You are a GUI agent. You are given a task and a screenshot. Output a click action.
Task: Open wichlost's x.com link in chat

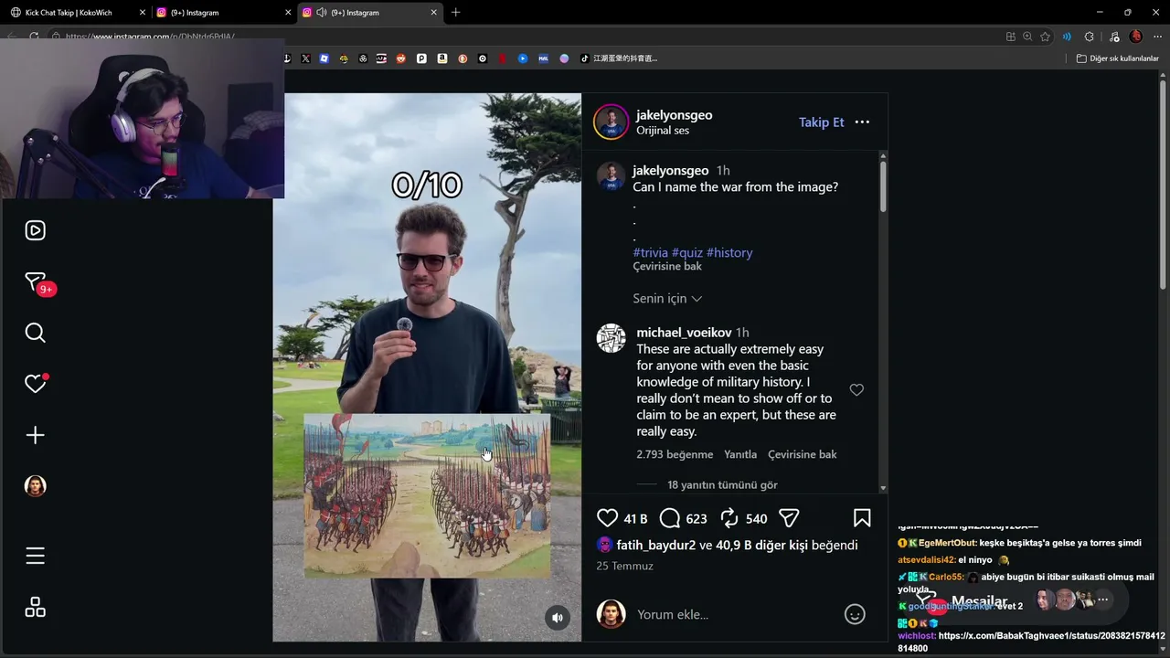1031,642
